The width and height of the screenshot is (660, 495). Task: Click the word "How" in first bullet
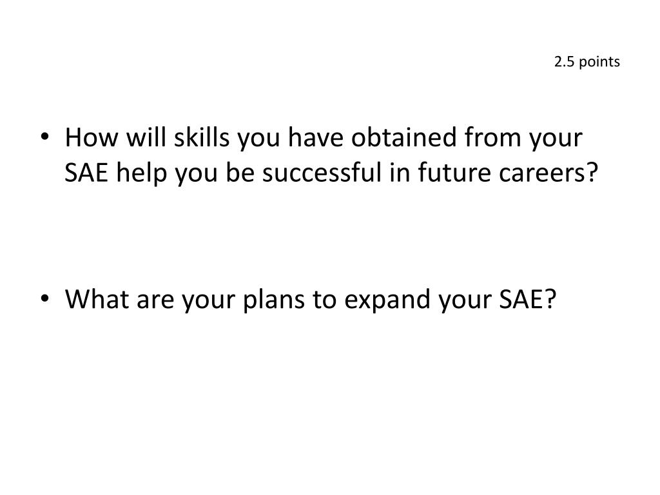92,137
